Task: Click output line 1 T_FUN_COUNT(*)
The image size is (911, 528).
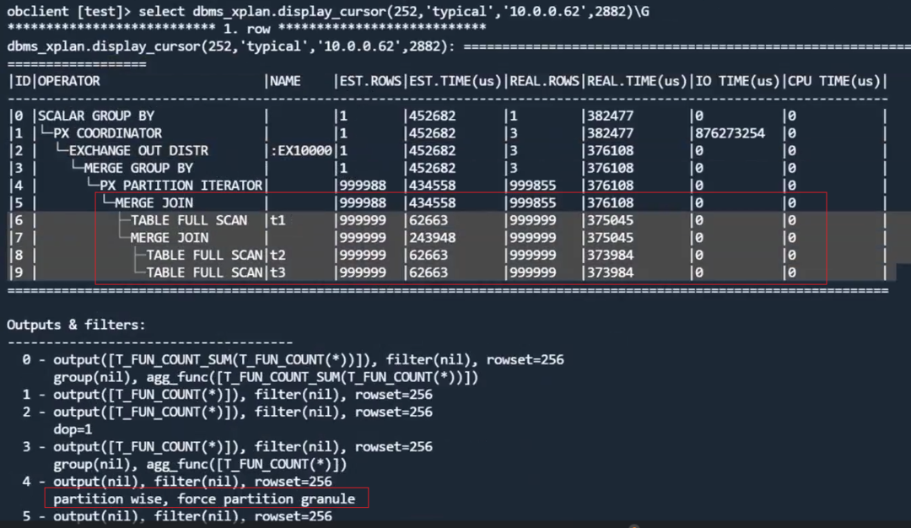Action: (227, 395)
